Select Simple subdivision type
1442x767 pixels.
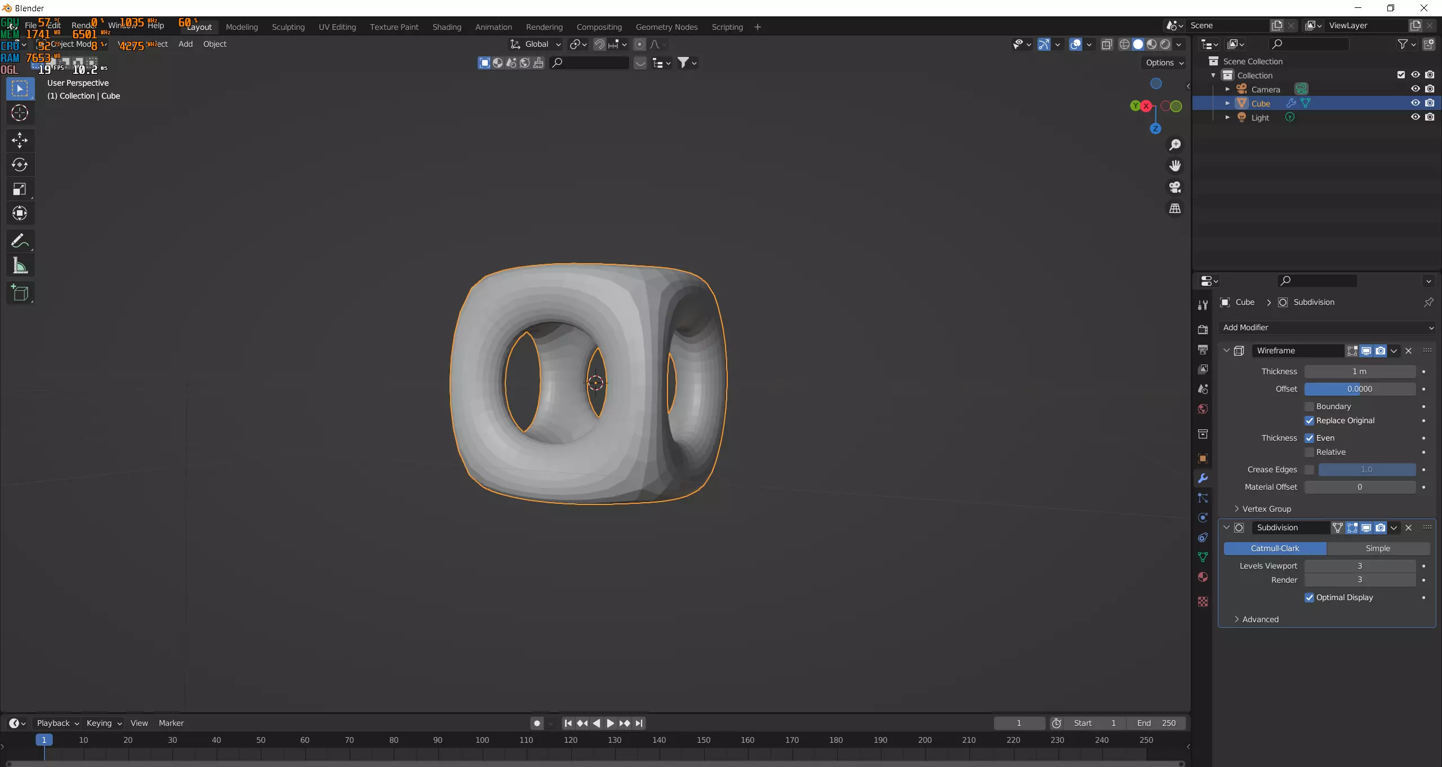(x=1378, y=548)
